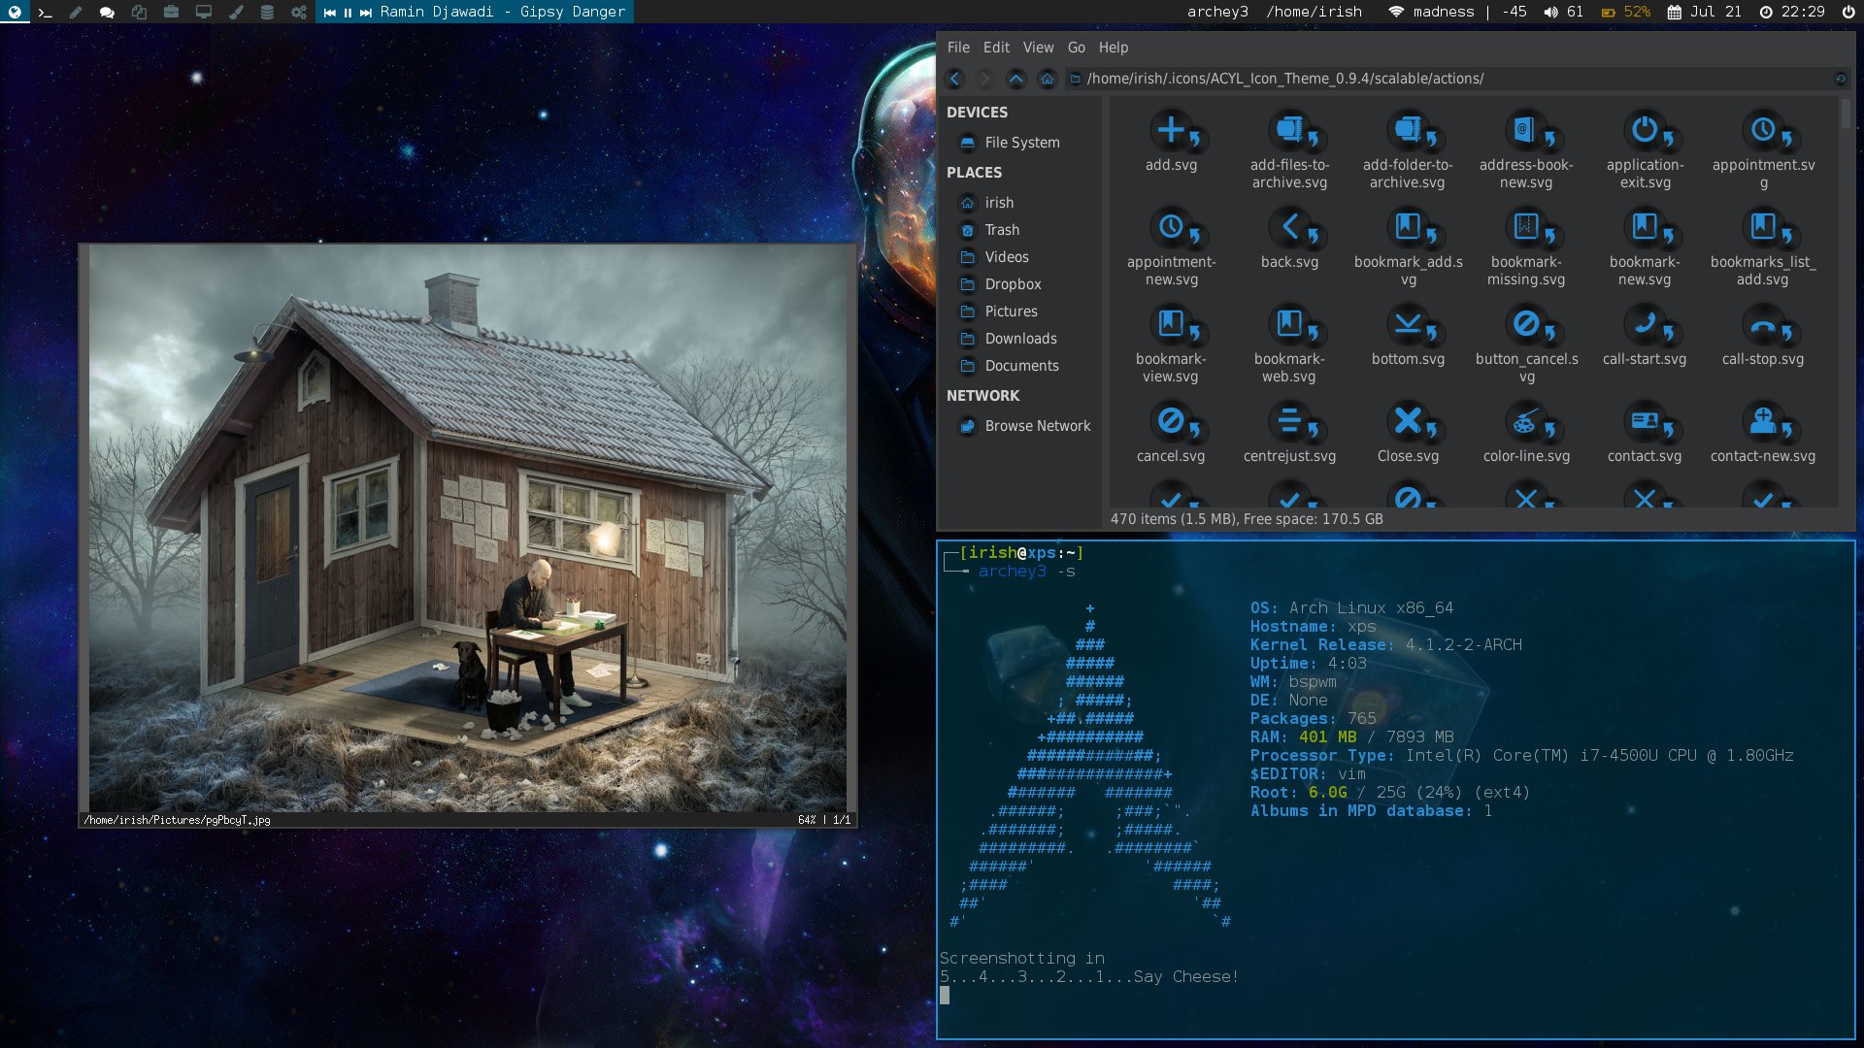The width and height of the screenshot is (1864, 1048).
Task: Reload the folder using refresh icon
Action: click(1840, 79)
